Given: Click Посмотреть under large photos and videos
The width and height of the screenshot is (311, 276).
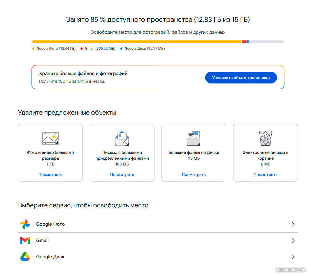Looking at the screenshot, I should click(50, 174).
